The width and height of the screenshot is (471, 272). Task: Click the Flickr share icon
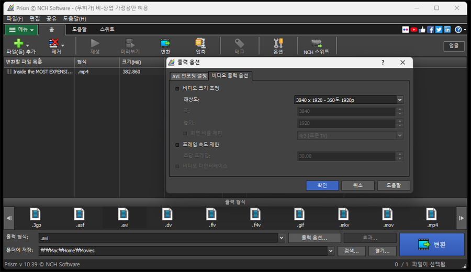405,29
